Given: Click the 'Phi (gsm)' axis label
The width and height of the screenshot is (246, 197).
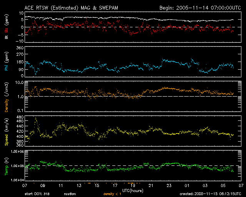Looking at the screenshot, I should [7, 61].
